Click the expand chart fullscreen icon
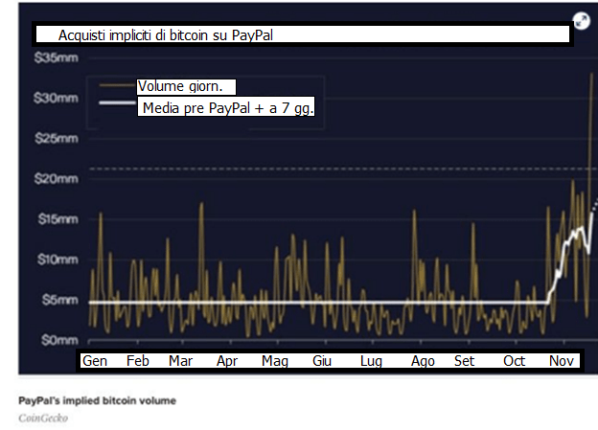Image resolution: width=598 pixels, height=430 pixels. (x=581, y=20)
